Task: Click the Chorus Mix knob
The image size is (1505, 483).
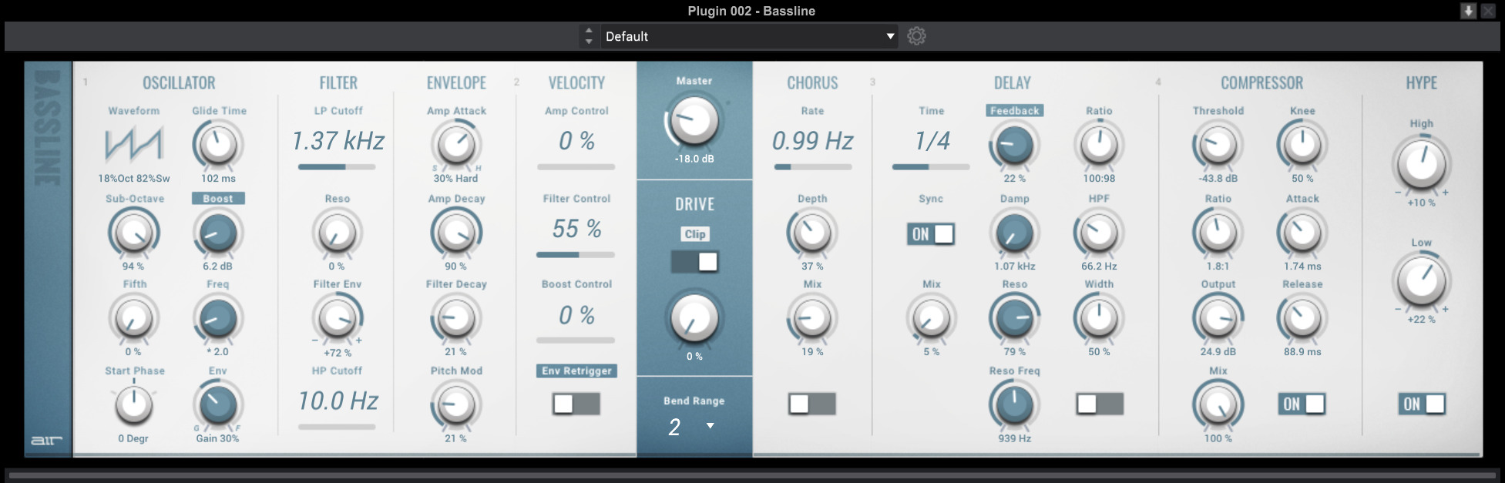Action: 812,317
